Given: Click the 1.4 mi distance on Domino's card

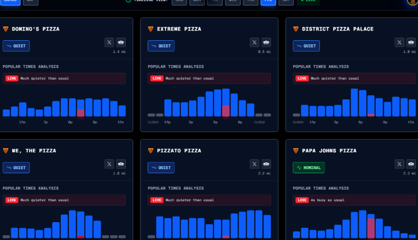Looking at the screenshot, I should pos(119,52).
